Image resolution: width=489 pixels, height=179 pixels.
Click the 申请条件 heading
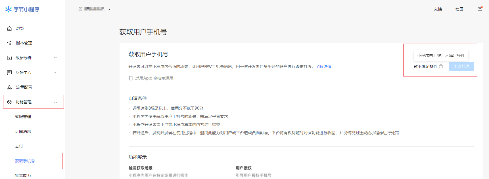[x=138, y=98]
